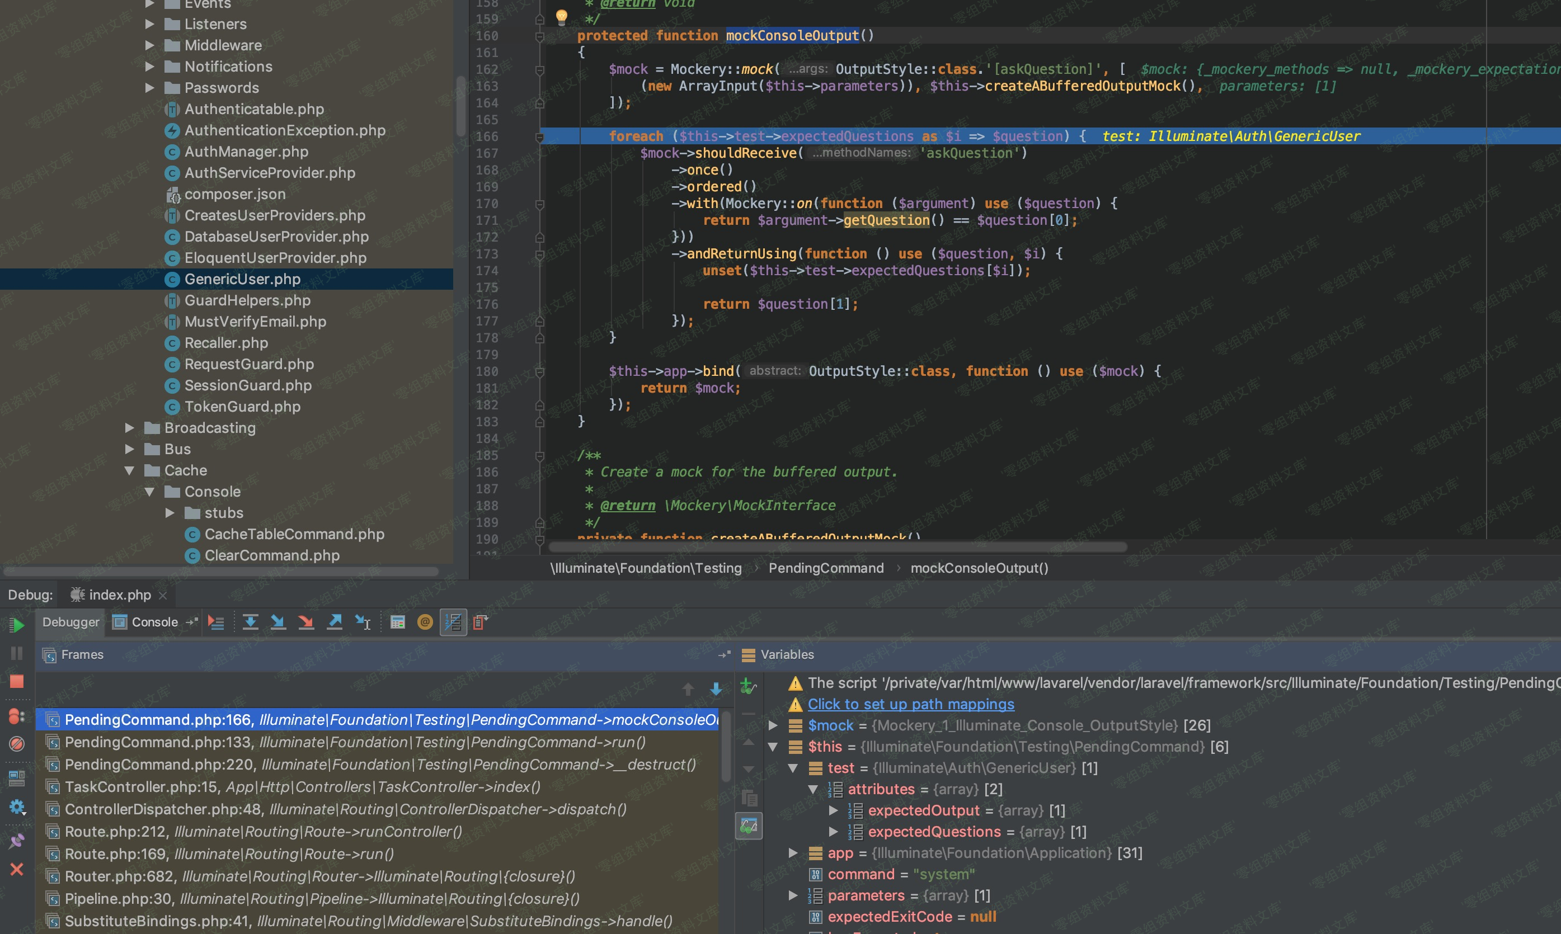Click the red Force Step Into icon
This screenshot has height=934, width=1561.
coord(306,622)
